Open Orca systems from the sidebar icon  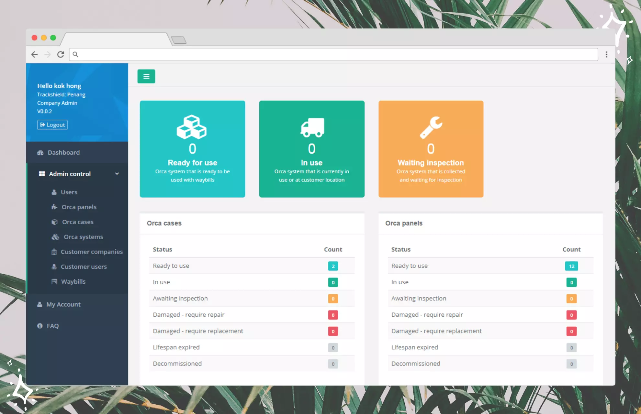click(55, 237)
